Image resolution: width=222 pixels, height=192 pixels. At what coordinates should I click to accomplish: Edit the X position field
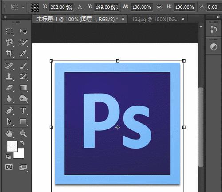coord(61,7)
